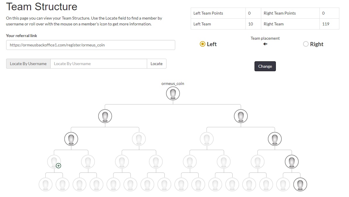
Task: Select the Left team placement radio
Action: 202,44
